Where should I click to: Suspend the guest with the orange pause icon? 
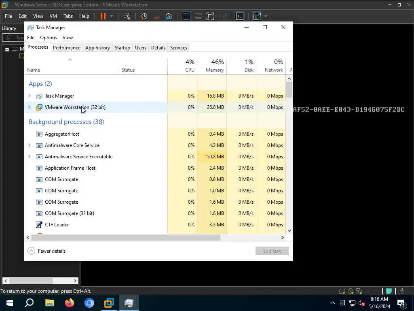pyautogui.click(x=103, y=16)
